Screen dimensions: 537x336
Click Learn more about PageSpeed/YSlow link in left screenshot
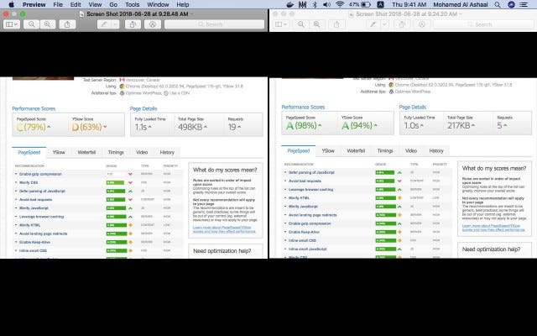(x=224, y=229)
